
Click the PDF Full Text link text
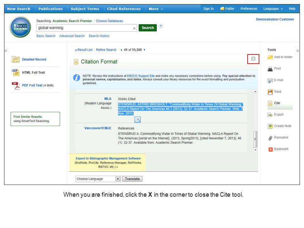coord(32,85)
